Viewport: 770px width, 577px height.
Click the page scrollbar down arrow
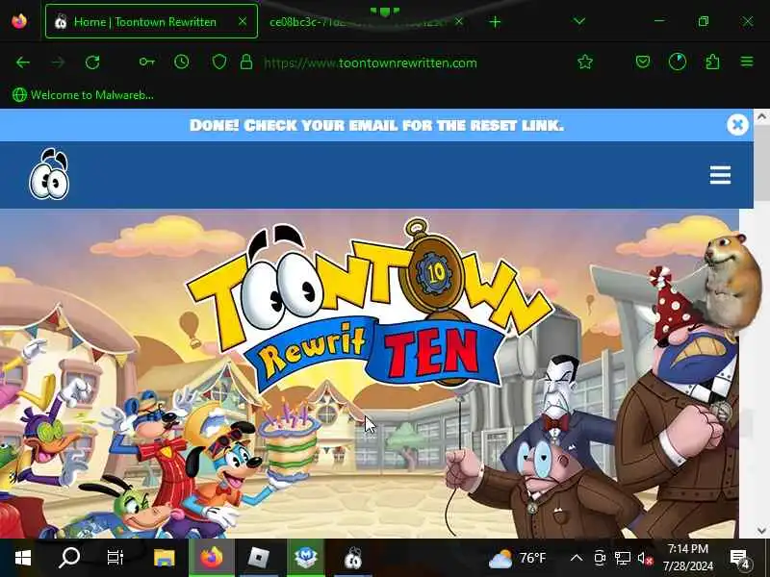coord(761,531)
